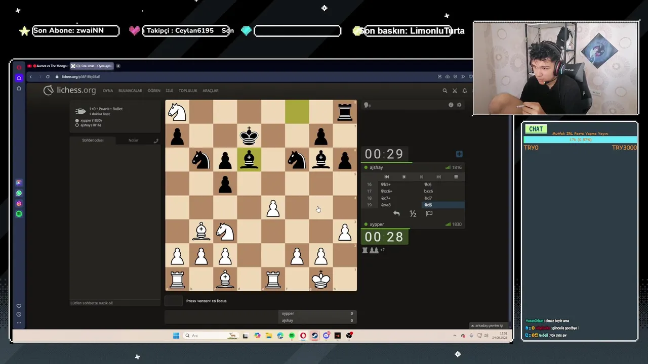
Task: Open the move list hamburger menu
Action: (x=456, y=177)
